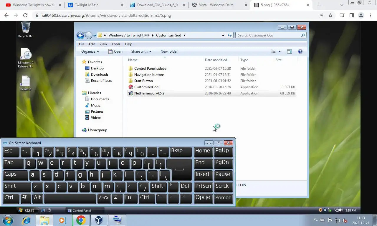The image size is (377, 226).
Task: Expand the Customizer God breadcrumb arrow
Action: [x=185, y=35]
